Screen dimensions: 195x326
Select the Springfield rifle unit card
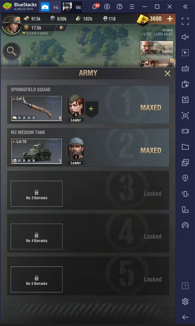coord(37,108)
